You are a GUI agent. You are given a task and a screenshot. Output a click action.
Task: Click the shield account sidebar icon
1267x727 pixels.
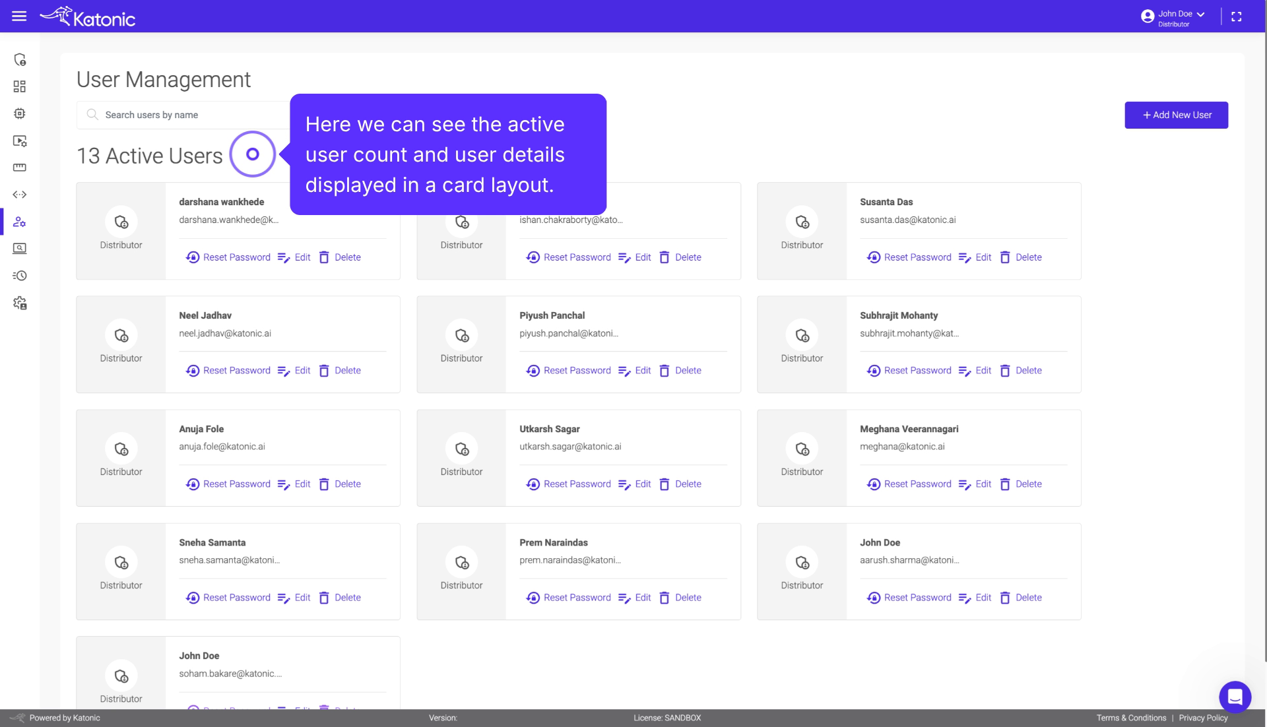(20, 59)
